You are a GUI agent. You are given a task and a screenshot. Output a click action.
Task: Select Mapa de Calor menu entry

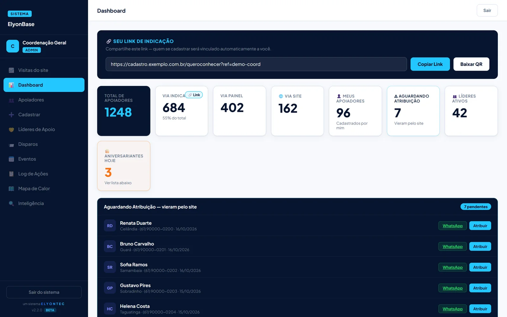point(44,189)
